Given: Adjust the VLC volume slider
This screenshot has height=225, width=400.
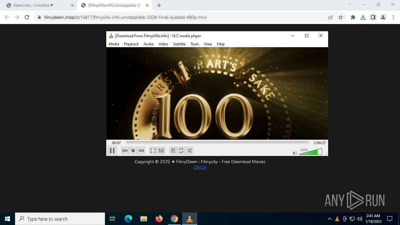Looking at the screenshot, I should [310, 152].
